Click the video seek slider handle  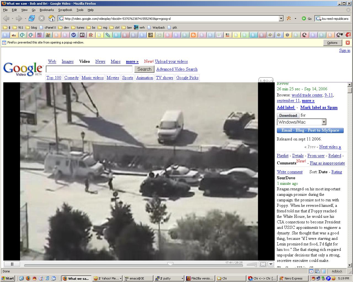(x=170, y=264)
